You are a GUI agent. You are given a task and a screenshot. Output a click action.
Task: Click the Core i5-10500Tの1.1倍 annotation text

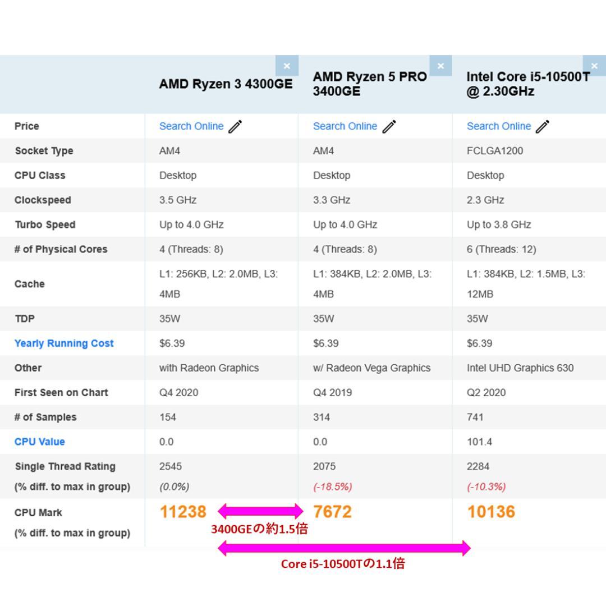coord(343,564)
